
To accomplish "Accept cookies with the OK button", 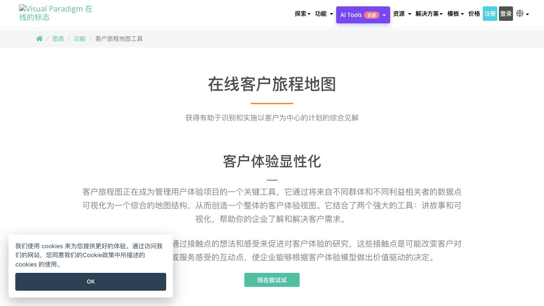I will [x=91, y=282].
